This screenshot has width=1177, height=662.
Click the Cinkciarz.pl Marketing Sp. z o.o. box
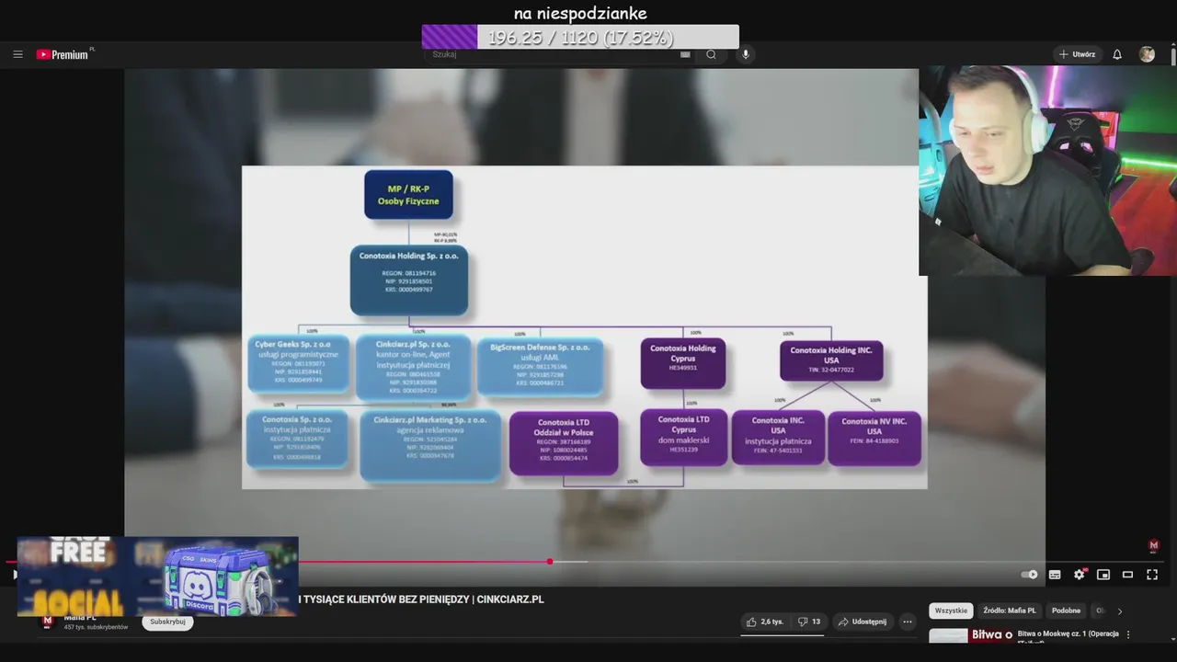coord(430,445)
